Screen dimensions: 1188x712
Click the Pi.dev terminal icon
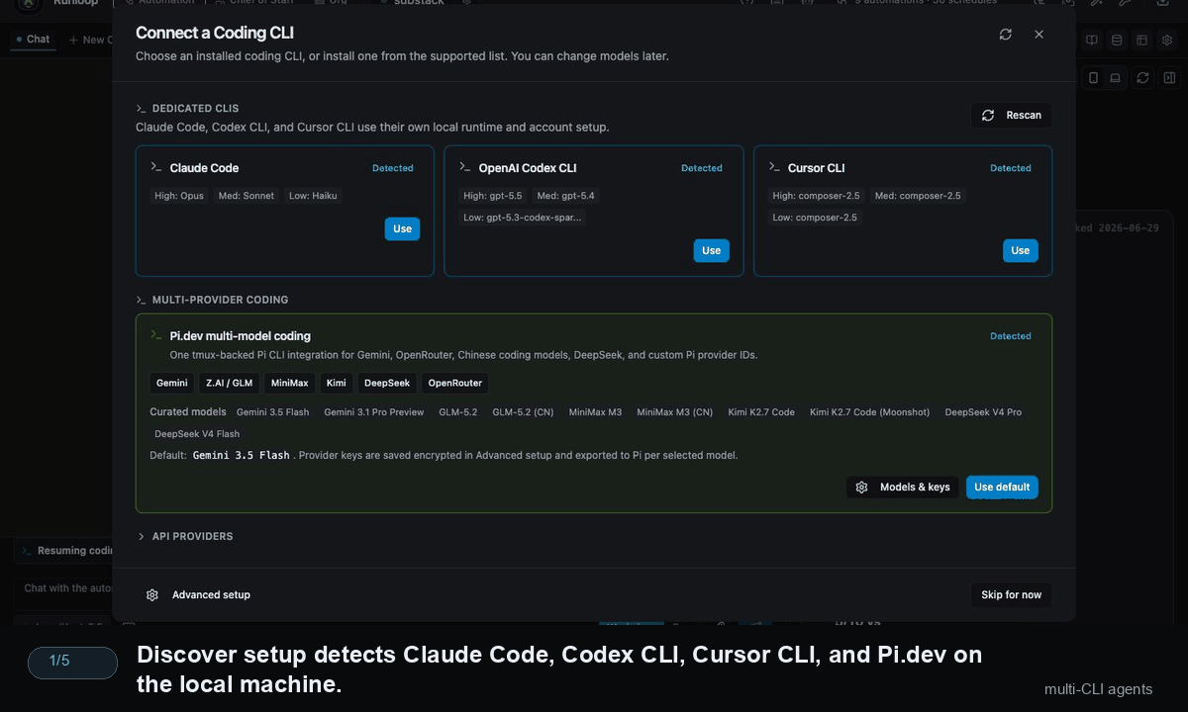156,335
